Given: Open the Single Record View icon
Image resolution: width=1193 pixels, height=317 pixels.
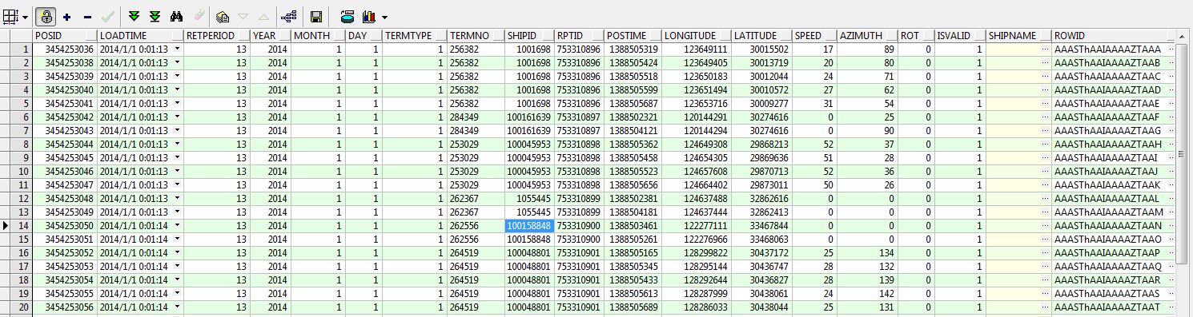Looking at the screenshot, I should (223, 16).
